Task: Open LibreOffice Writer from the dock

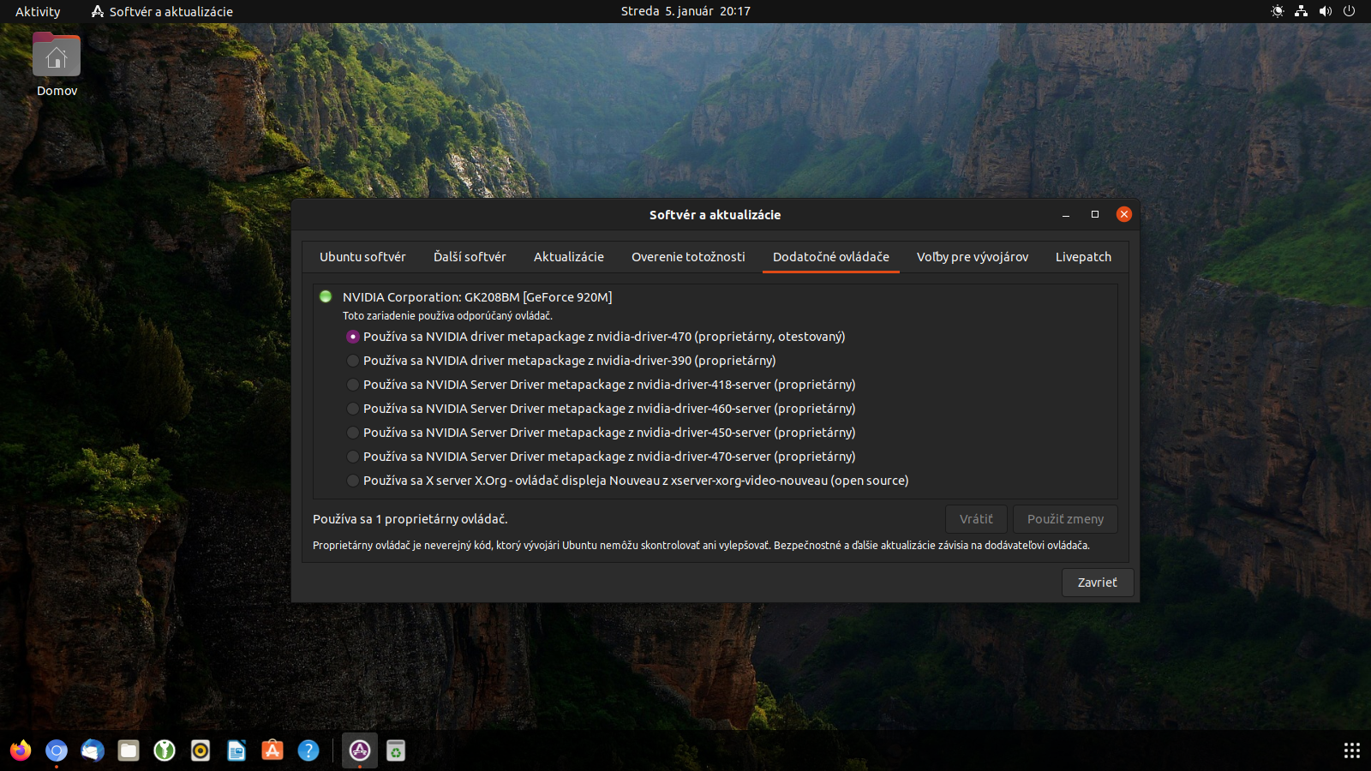Action: (x=236, y=750)
